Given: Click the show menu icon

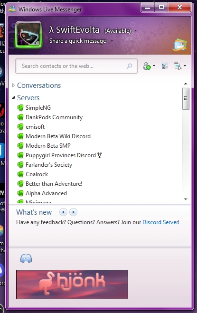Looking at the screenshot, I should 178,66.
